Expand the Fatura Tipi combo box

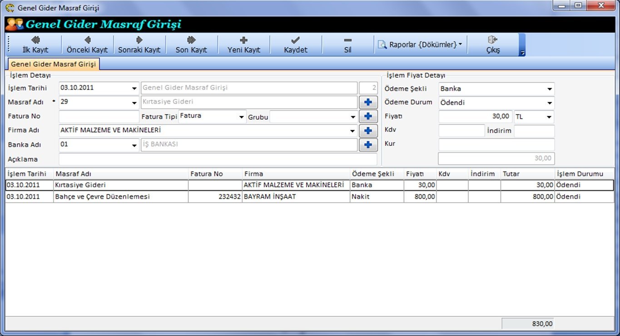coord(242,117)
